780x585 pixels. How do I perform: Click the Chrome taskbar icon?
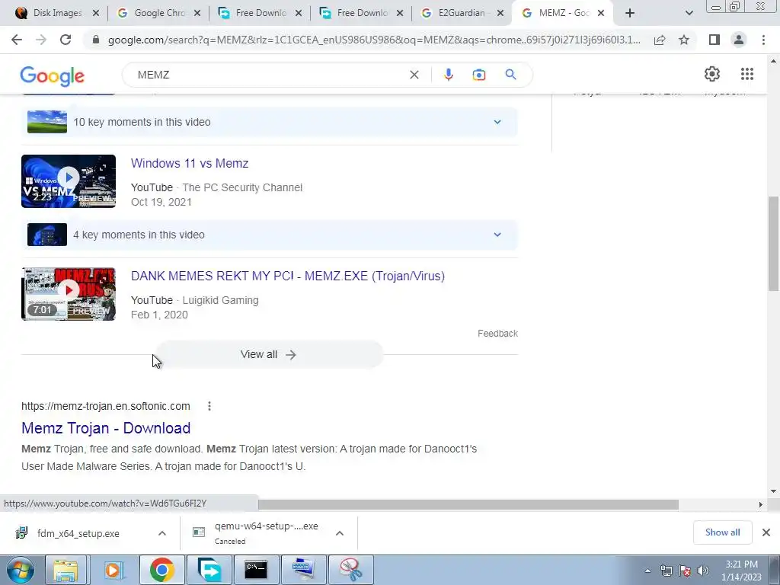click(161, 570)
